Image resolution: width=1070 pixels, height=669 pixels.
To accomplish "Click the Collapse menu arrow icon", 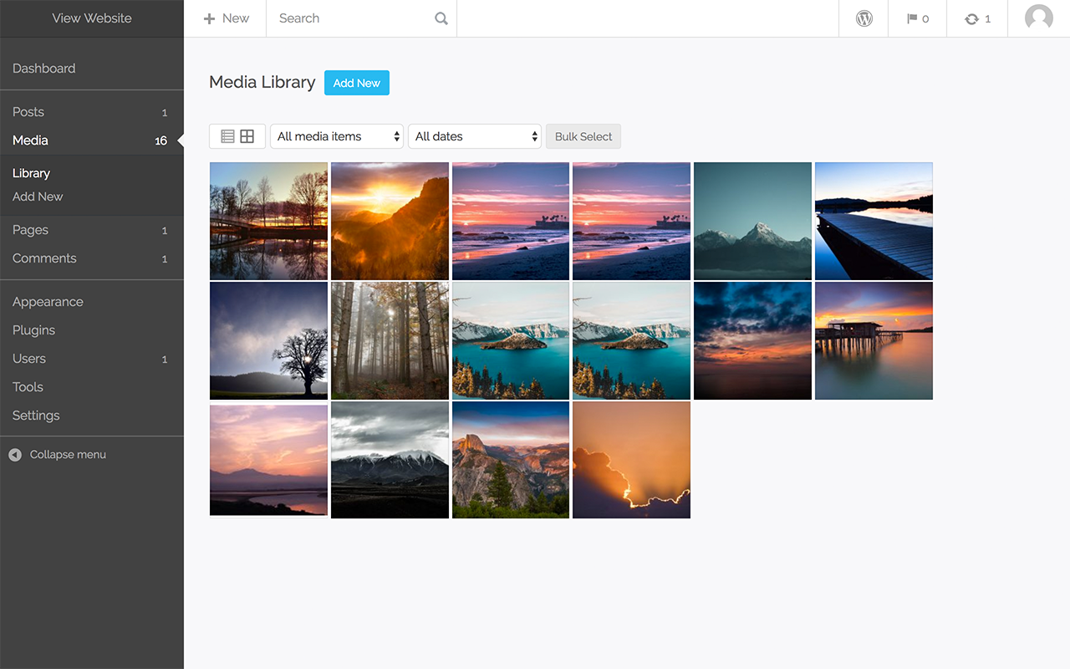I will click(x=15, y=455).
